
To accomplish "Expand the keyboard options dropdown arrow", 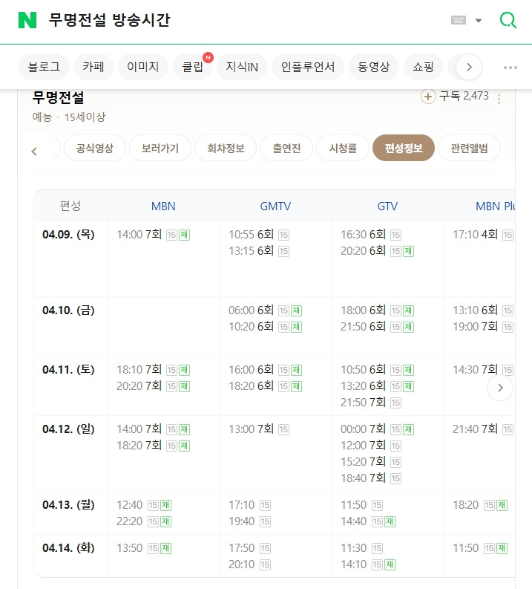I will pyautogui.click(x=479, y=20).
